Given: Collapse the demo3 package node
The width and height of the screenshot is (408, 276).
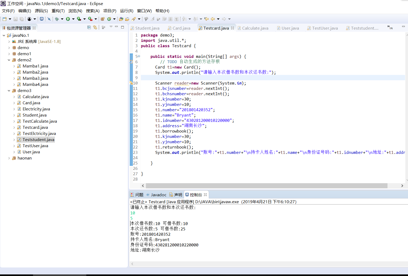Looking at the screenshot, I should click(9, 91).
